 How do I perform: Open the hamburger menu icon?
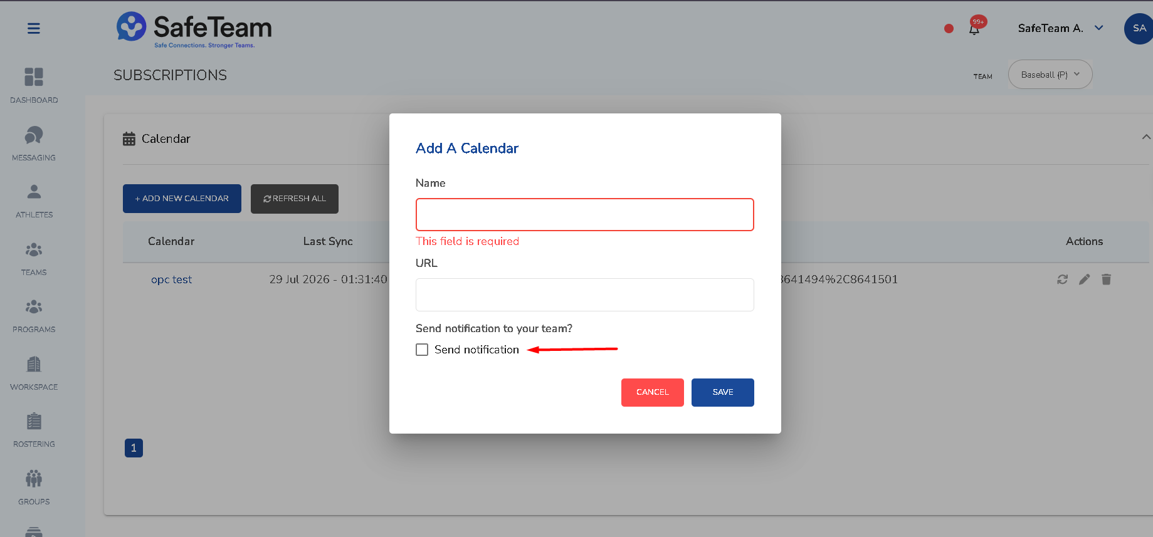click(x=34, y=28)
